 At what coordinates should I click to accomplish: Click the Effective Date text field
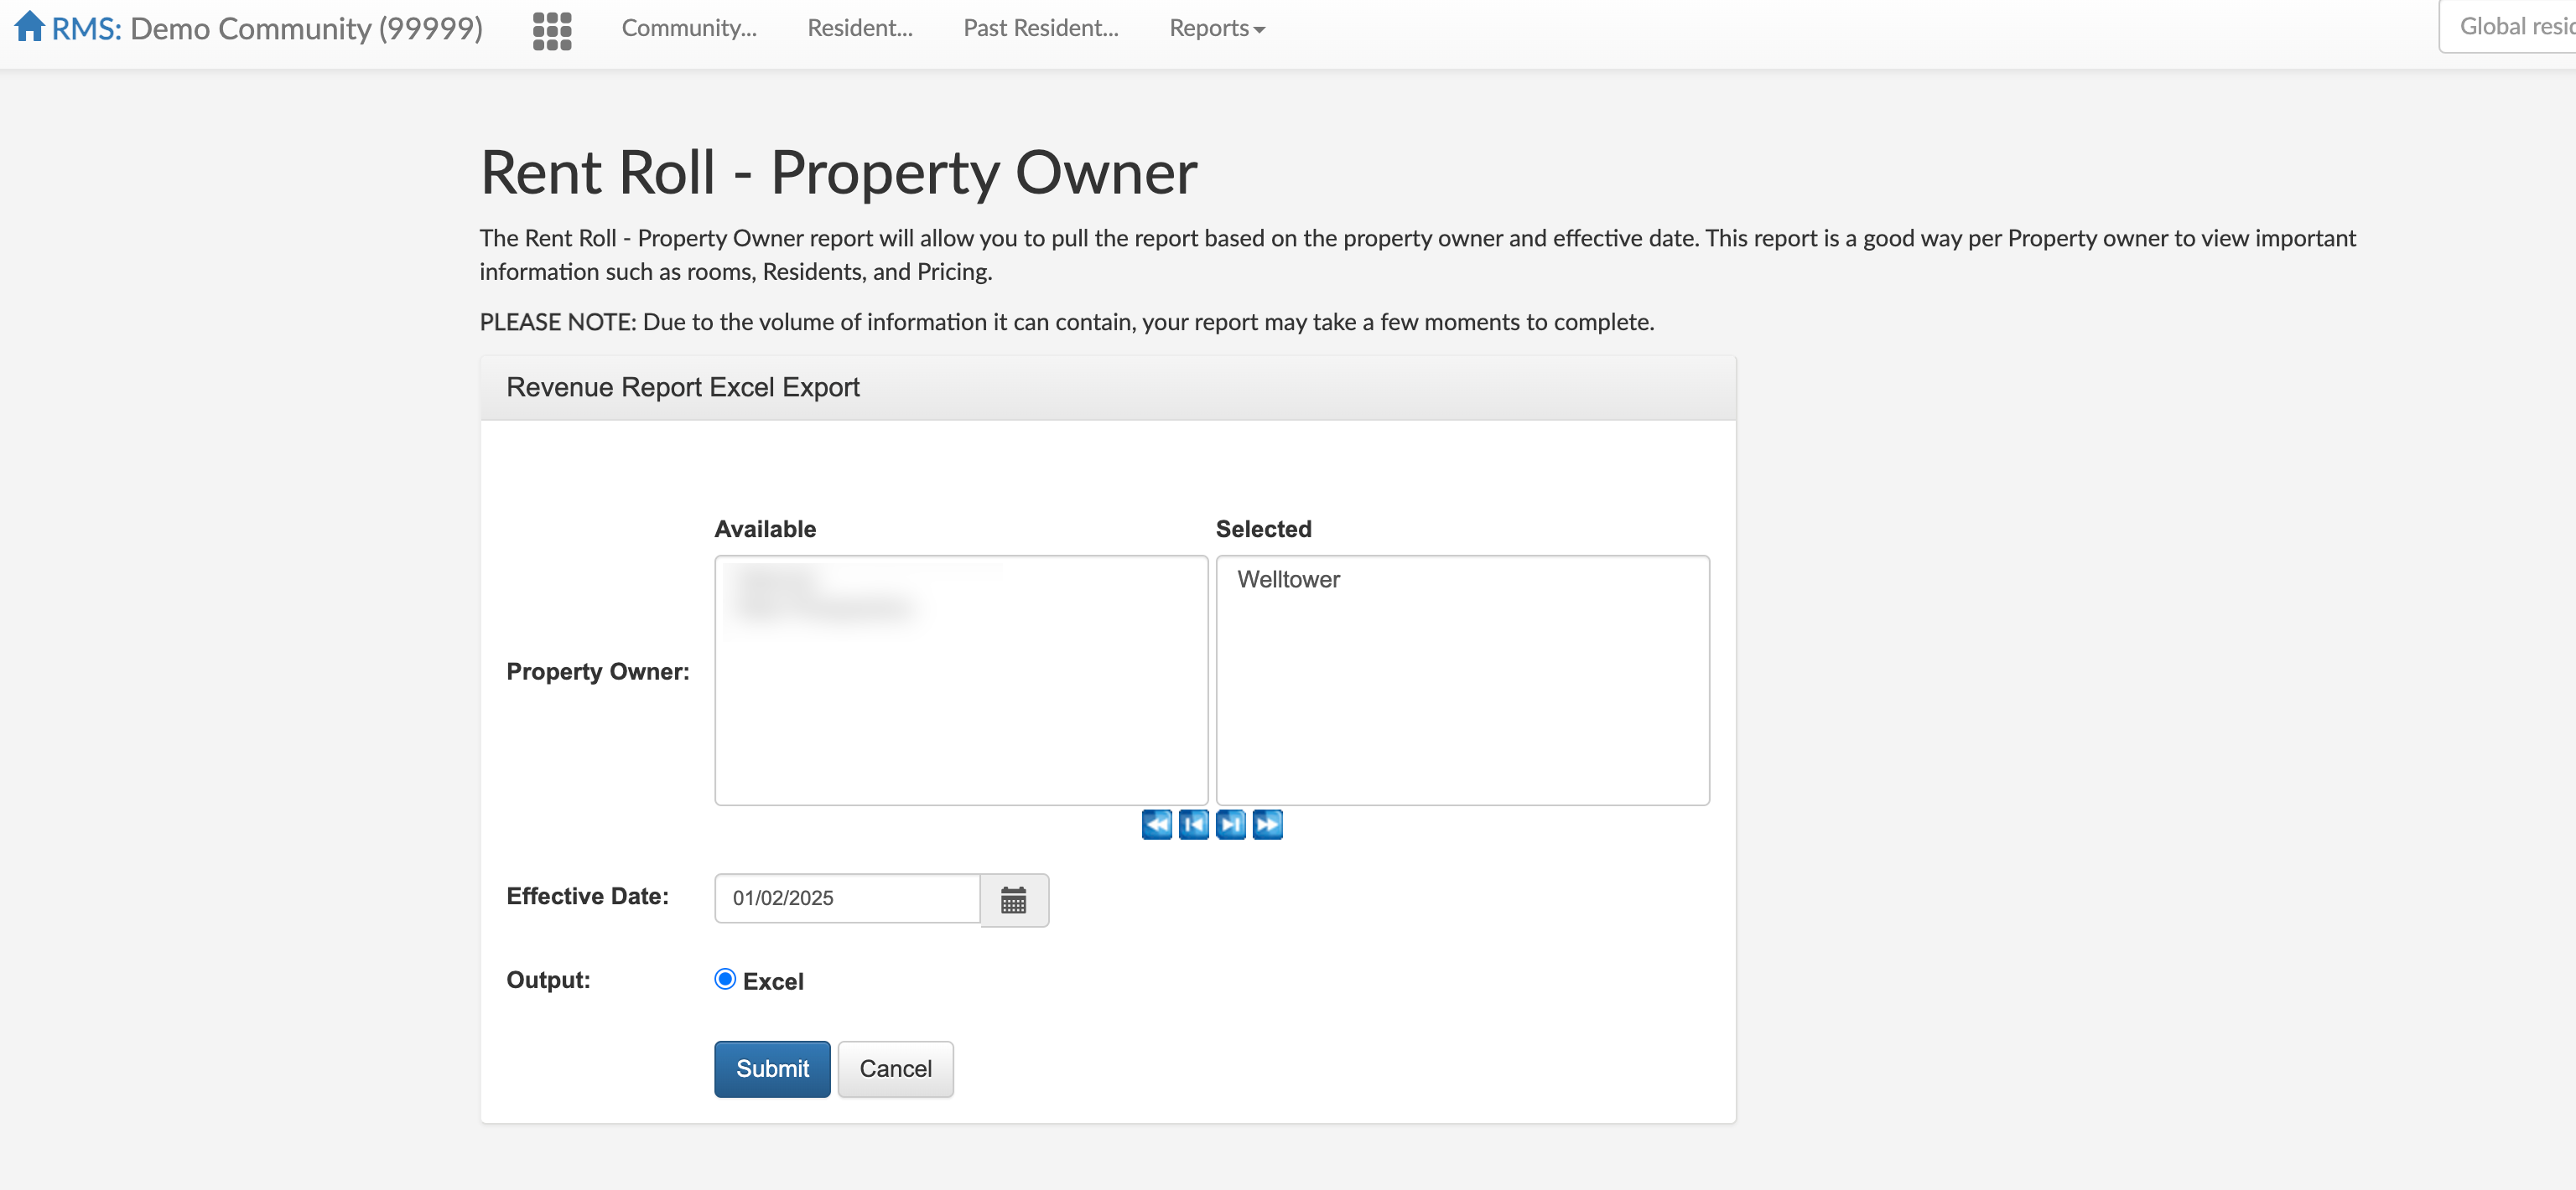[846, 898]
